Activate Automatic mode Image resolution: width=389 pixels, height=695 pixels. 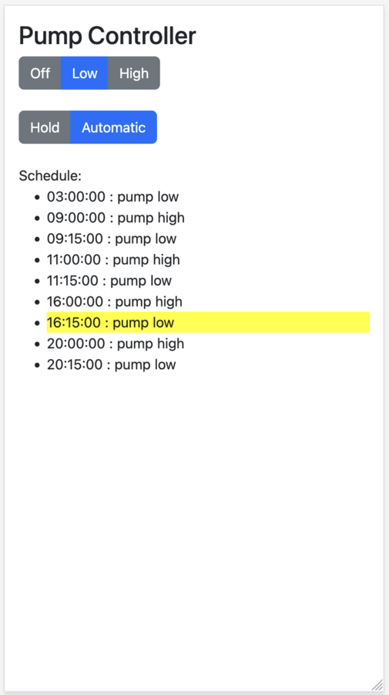coord(113,127)
